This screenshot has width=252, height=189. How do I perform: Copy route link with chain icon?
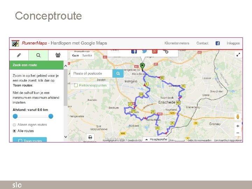pyautogui.click(x=166, y=51)
